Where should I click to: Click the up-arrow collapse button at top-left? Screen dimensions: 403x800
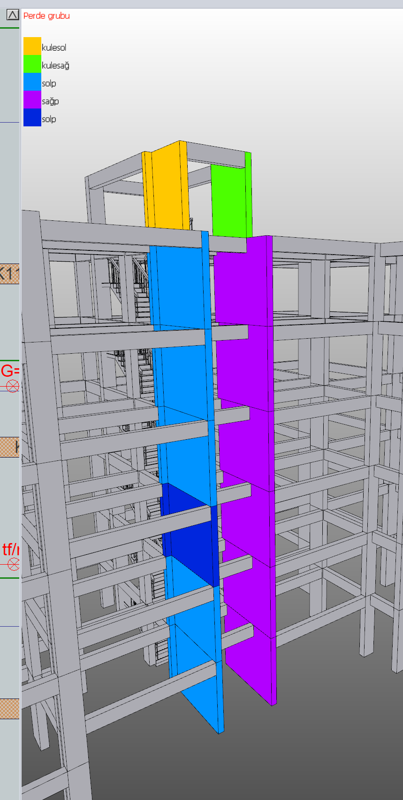pyautogui.click(x=13, y=15)
